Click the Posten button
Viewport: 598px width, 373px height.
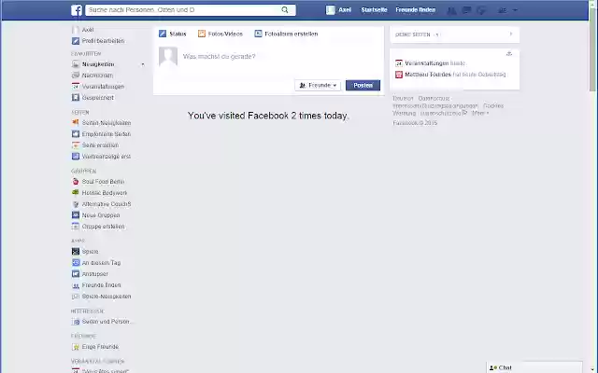(x=363, y=85)
